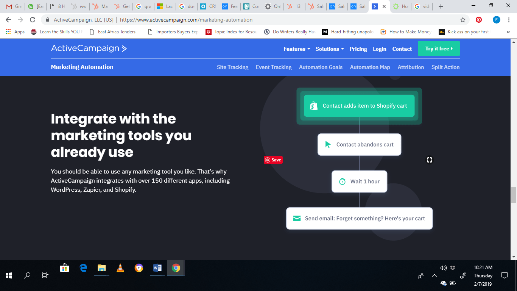Click the Shopify bag icon in the cart card
The height and width of the screenshot is (291, 517).
[x=314, y=106]
